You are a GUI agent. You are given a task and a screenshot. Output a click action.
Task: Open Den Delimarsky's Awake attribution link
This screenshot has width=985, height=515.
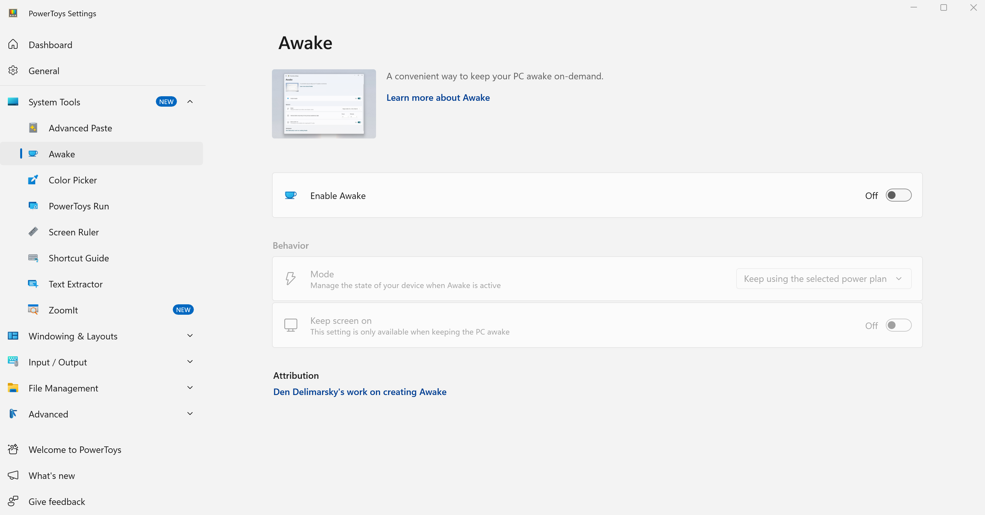click(359, 392)
